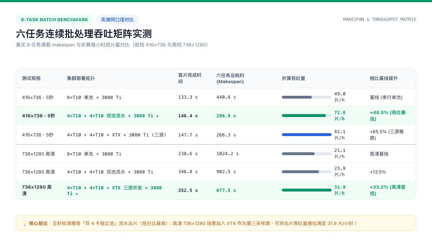This screenshot has width=432, height=243.
Task: Click the 147.7 s first-frame time
Action: (188, 135)
